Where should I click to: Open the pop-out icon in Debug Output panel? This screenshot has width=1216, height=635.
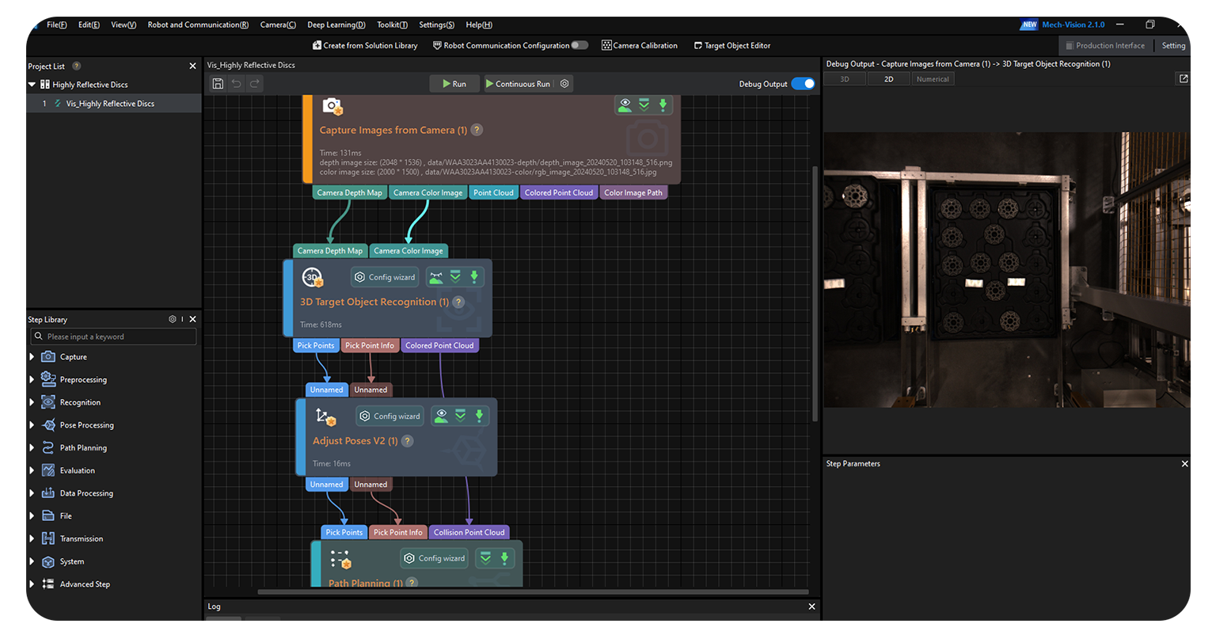pyautogui.click(x=1183, y=78)
